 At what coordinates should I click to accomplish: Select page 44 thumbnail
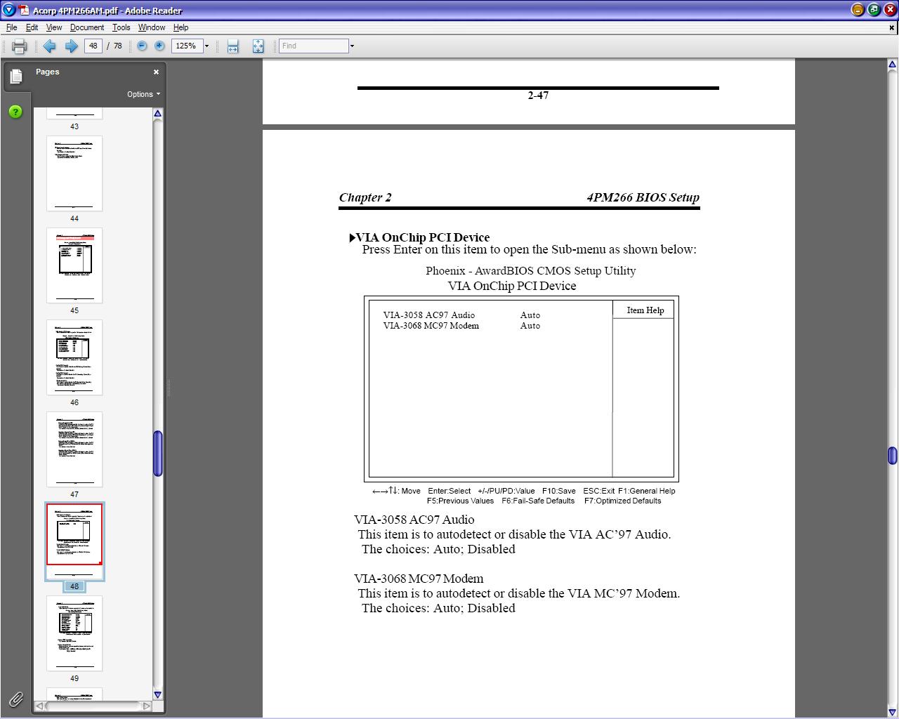(x=74, y=173)
